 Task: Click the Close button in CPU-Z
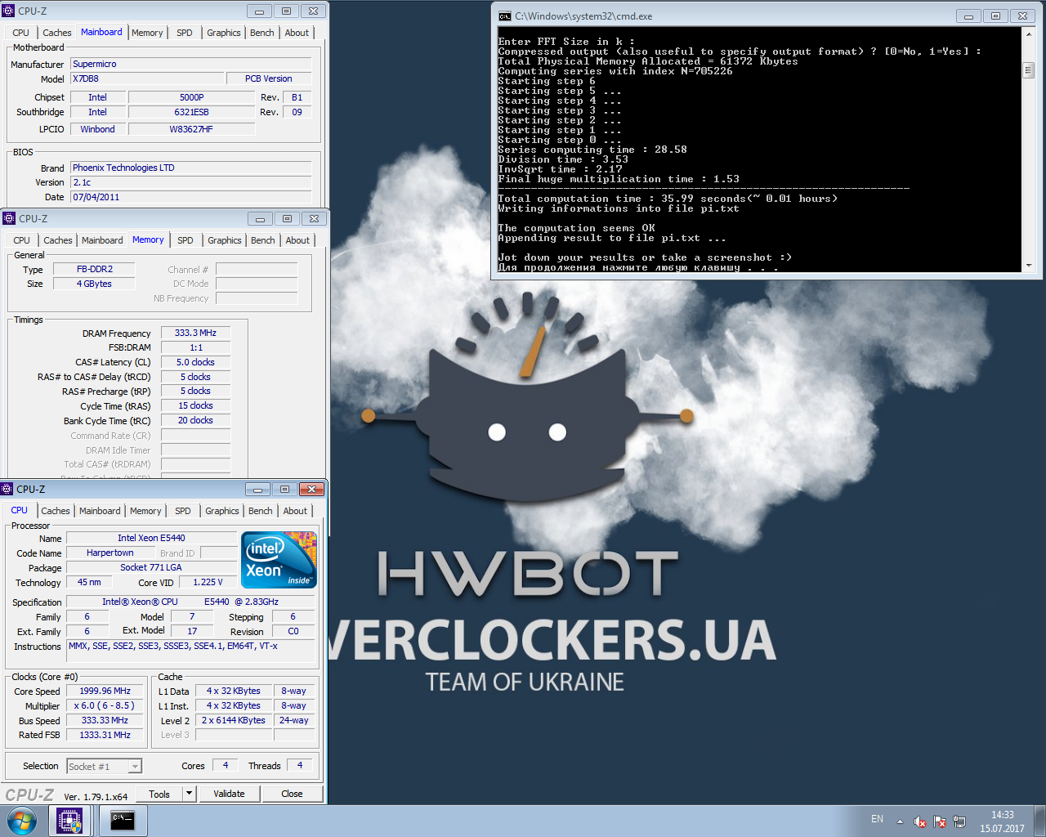point(292,794)
